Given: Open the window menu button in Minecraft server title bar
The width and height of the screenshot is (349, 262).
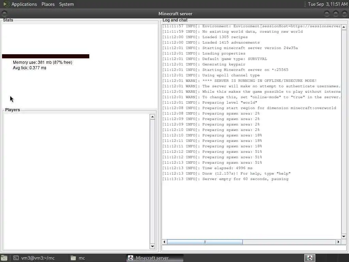Looking at the screenshot, I should [4, 13].
